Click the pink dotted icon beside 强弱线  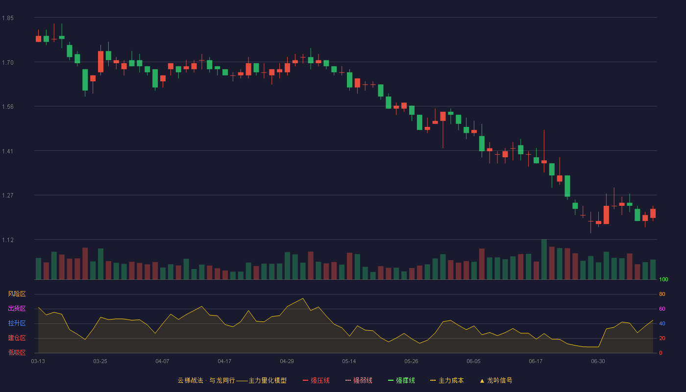(348, 380)
